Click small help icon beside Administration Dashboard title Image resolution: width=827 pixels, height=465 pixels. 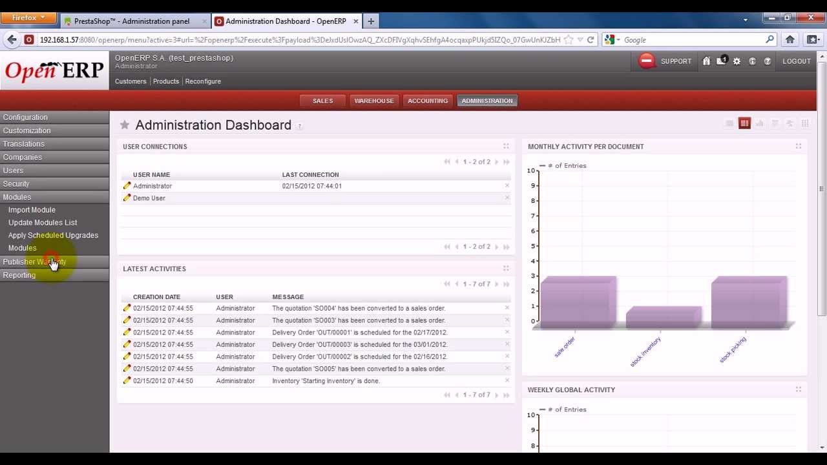coord(299,126)
